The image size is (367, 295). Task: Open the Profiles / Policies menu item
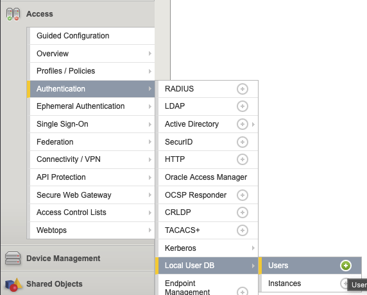pos(92,71)
